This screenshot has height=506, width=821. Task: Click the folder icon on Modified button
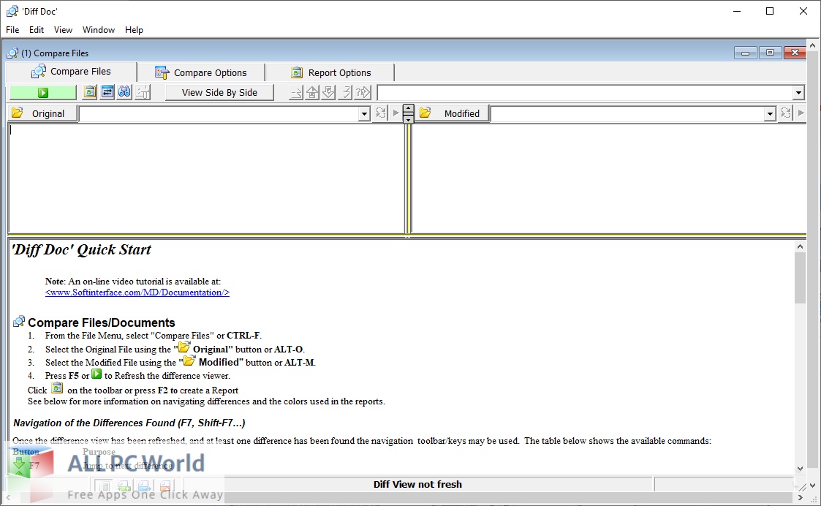tap(425, 113)
